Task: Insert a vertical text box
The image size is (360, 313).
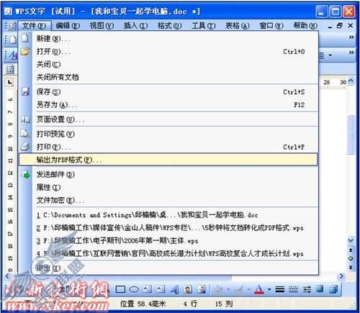Action: point(161,289)
